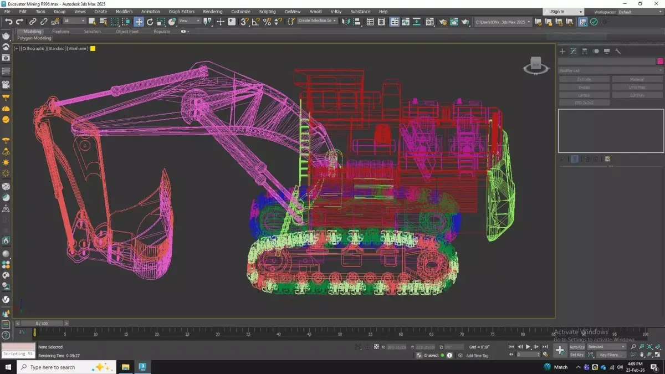Switch to the Utilities wrench panel tab

click(x=618, y=51)
